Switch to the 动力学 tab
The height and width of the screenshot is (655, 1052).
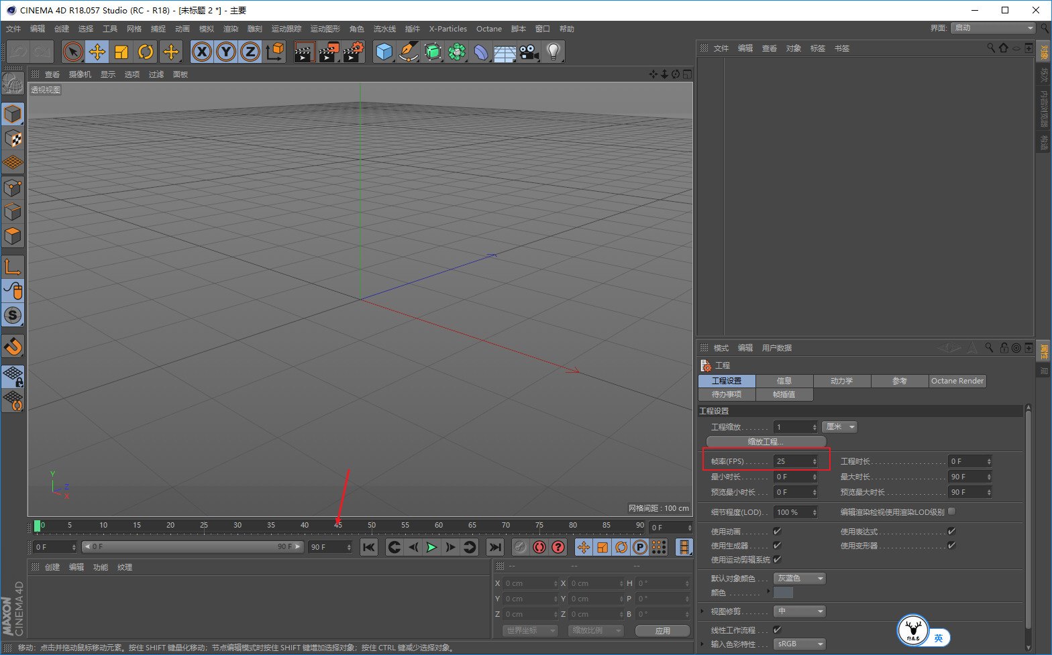(x=842, y=381)
